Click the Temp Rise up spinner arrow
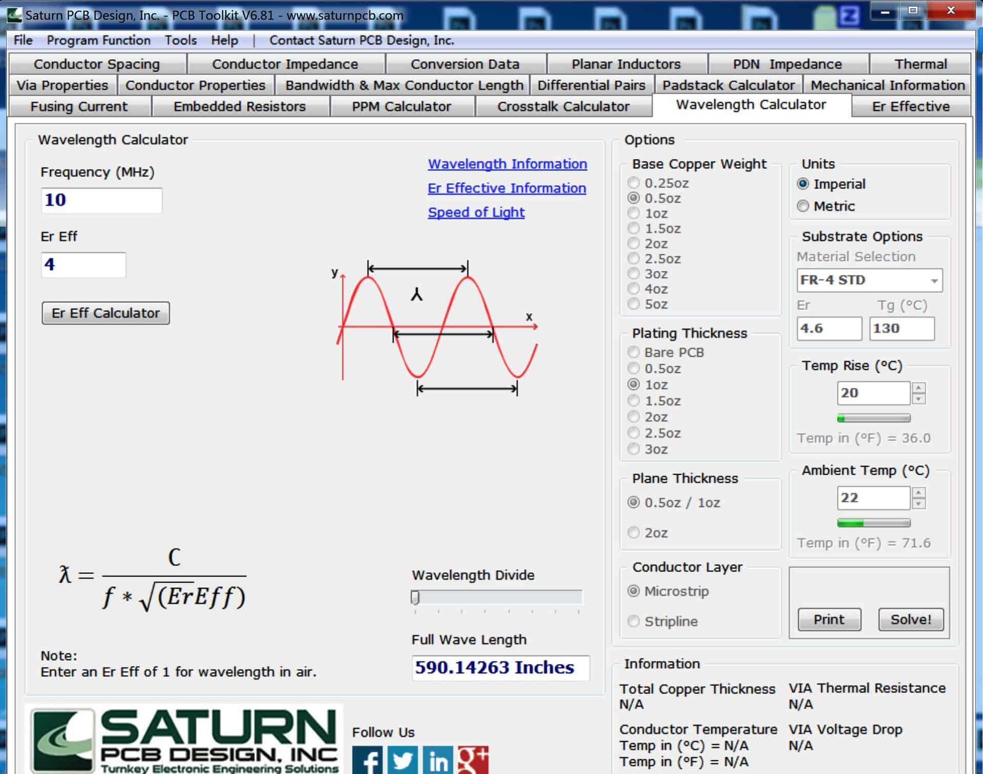The image size is (983, 774). click(918, 388)
